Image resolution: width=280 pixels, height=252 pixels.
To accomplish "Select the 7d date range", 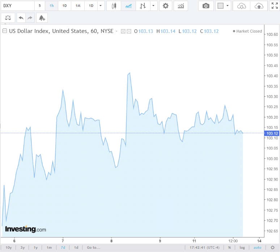I will pos(63,248).
